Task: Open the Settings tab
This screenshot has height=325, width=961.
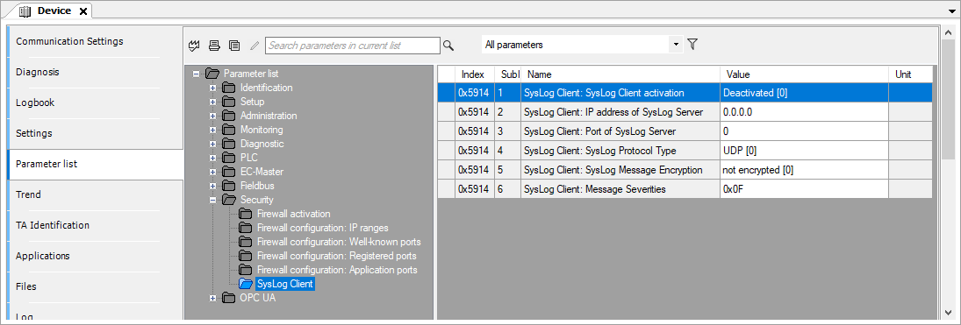Action: pos(95,133)
